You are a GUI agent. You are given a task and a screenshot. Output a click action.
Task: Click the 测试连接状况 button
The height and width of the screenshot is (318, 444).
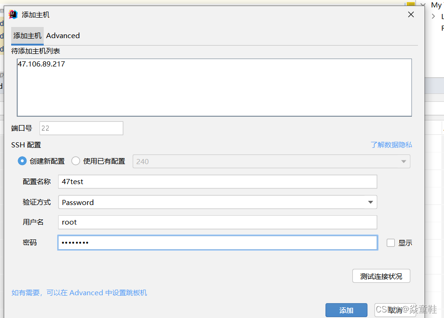click(381, 276)
